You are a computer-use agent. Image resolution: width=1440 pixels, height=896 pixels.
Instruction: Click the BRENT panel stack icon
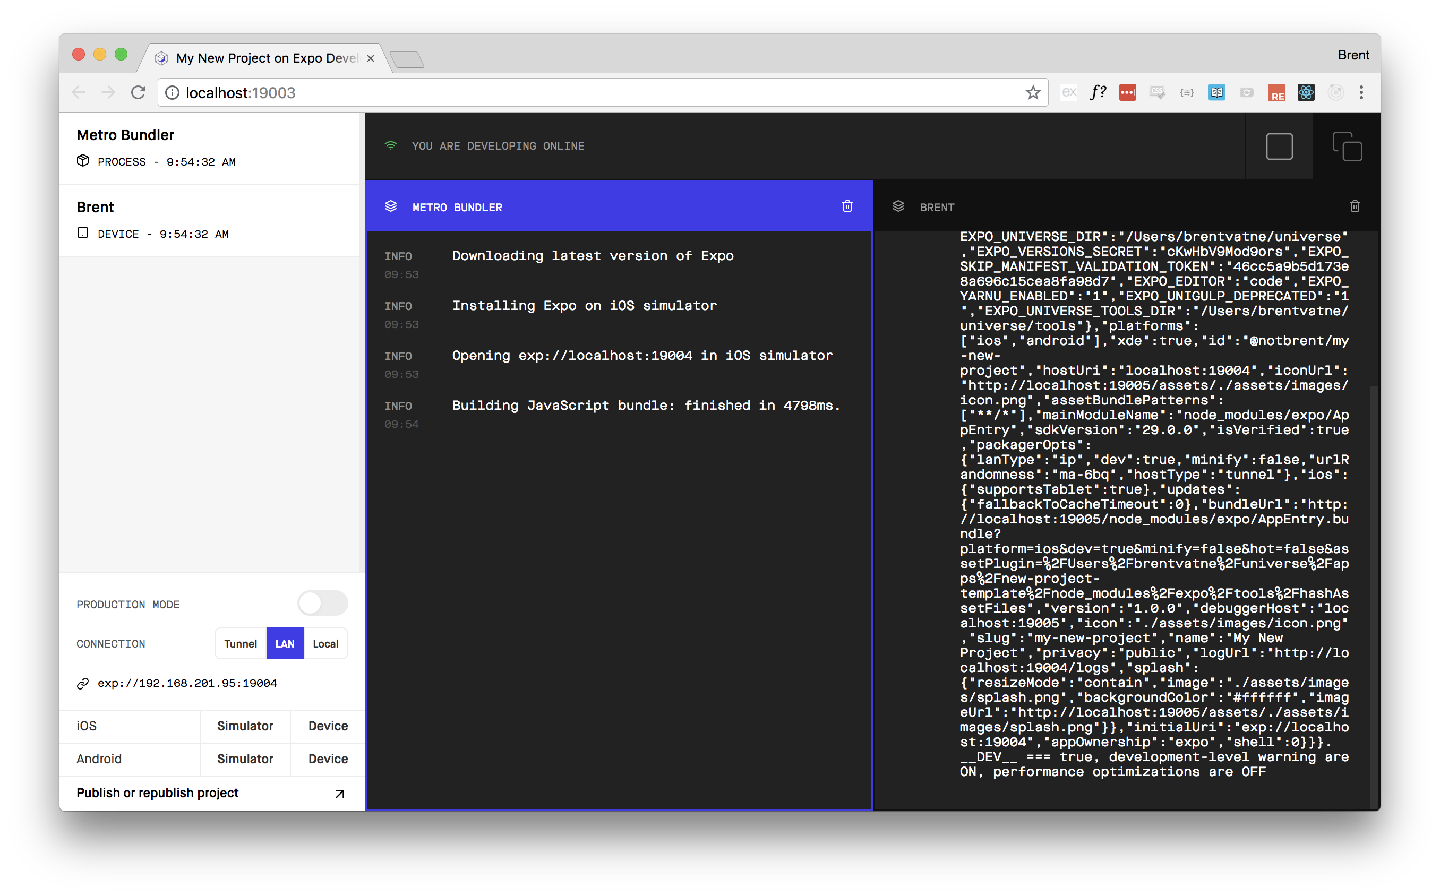point(897,206)
